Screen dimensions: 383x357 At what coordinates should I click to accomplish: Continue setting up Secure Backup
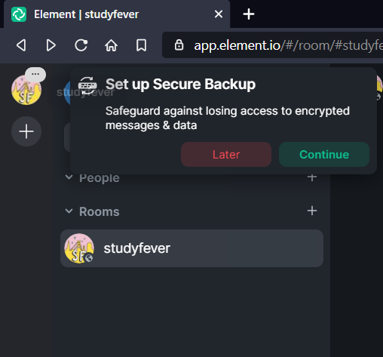pyautogui.click(x=324, y=154)
